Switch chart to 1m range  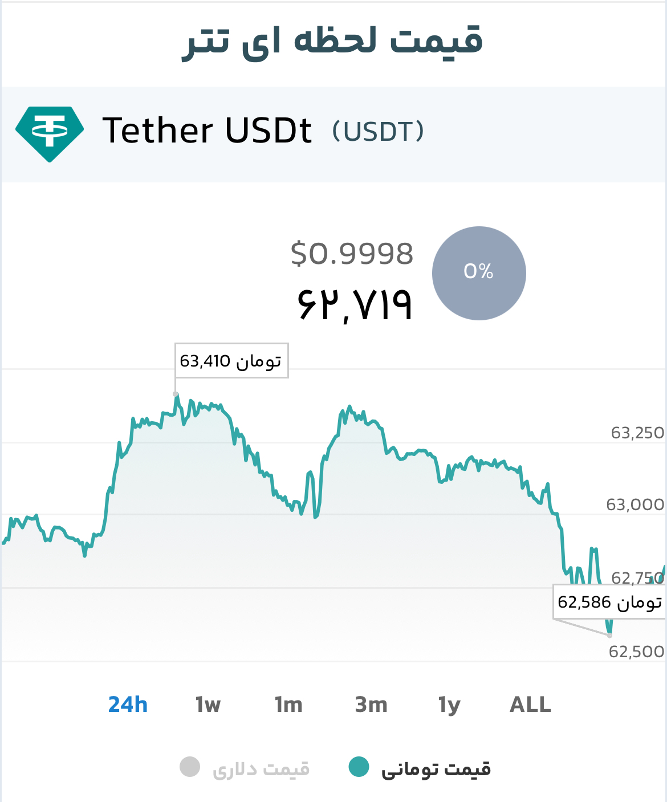[x=288, y=705]
